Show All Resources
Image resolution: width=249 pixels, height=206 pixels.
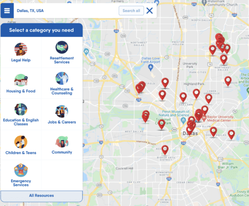point(42,196)
